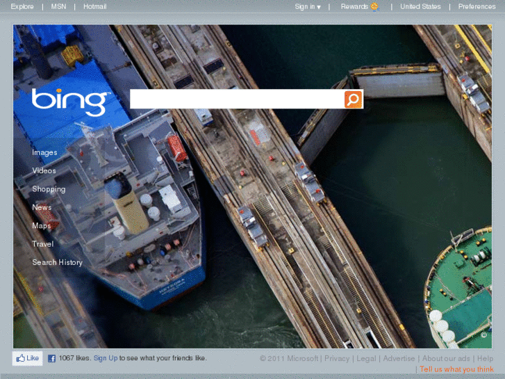Select the Maps search category
Viewport: 505px width, 379px height.
click(41, 226)
